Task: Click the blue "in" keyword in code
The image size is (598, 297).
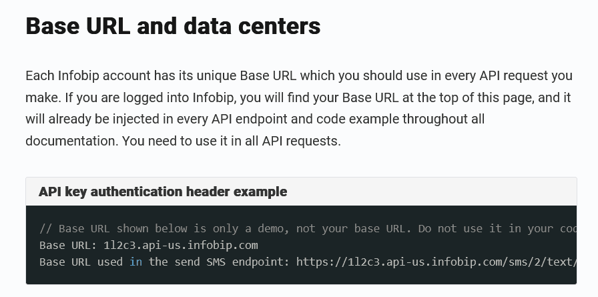Action: click(136, 262)
